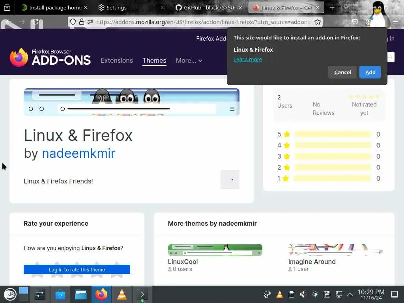Click LinuxCool theme preview thumbnail
The width and height of the screenshot is (404, 303).
pos(215,250)
